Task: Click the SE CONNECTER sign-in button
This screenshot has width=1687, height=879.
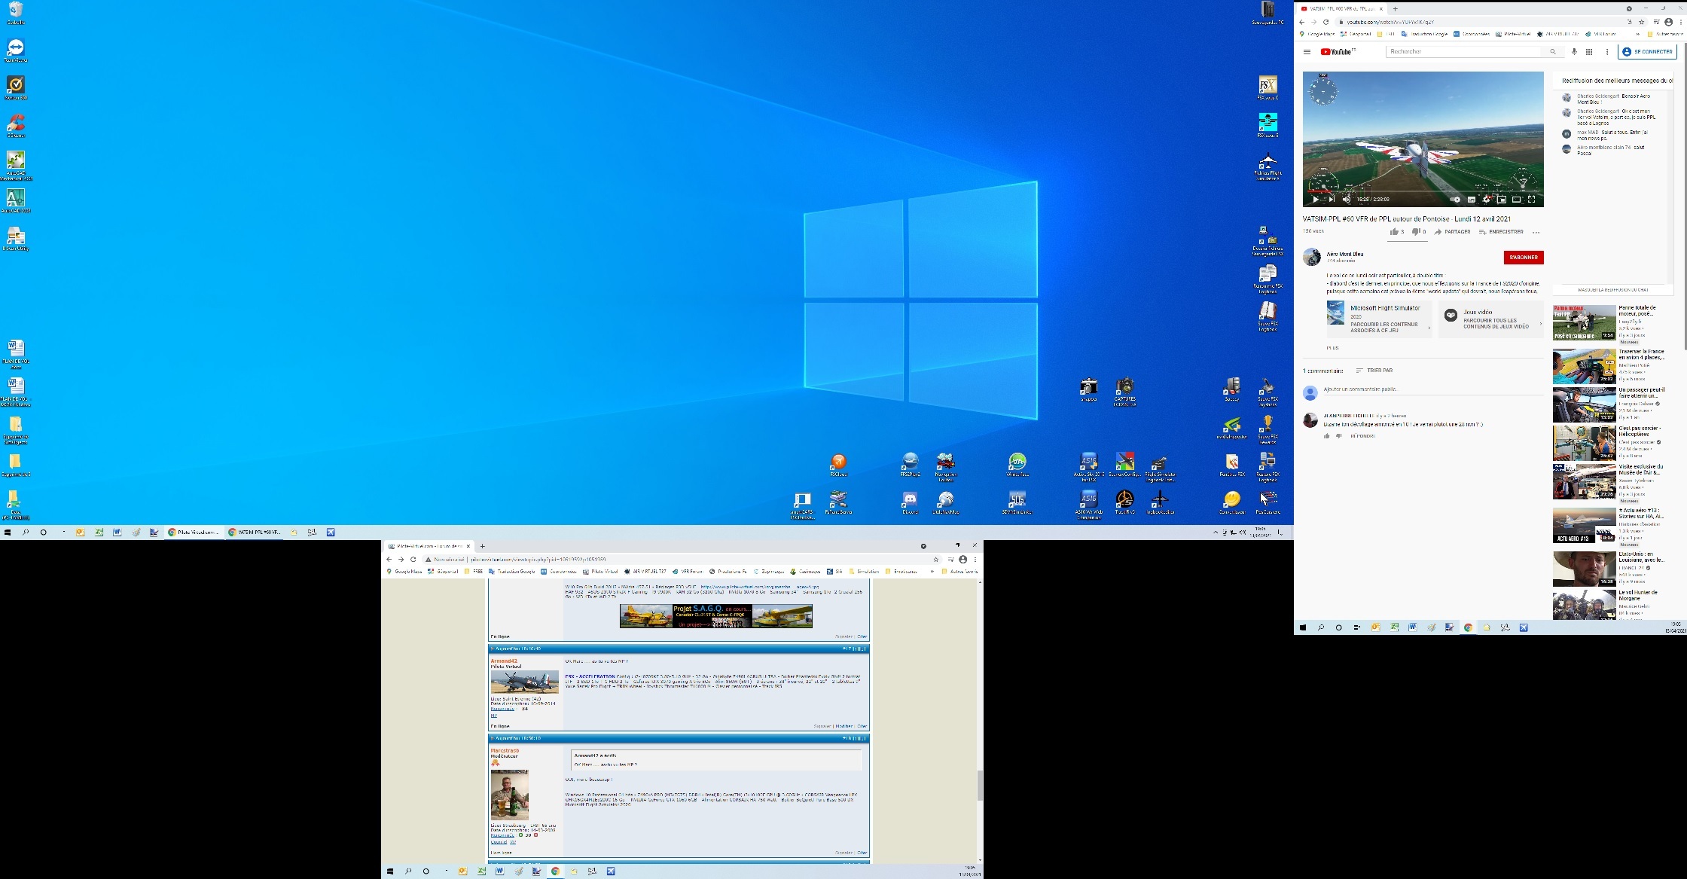Action: pyautogui.click(x=1647, y=52)
